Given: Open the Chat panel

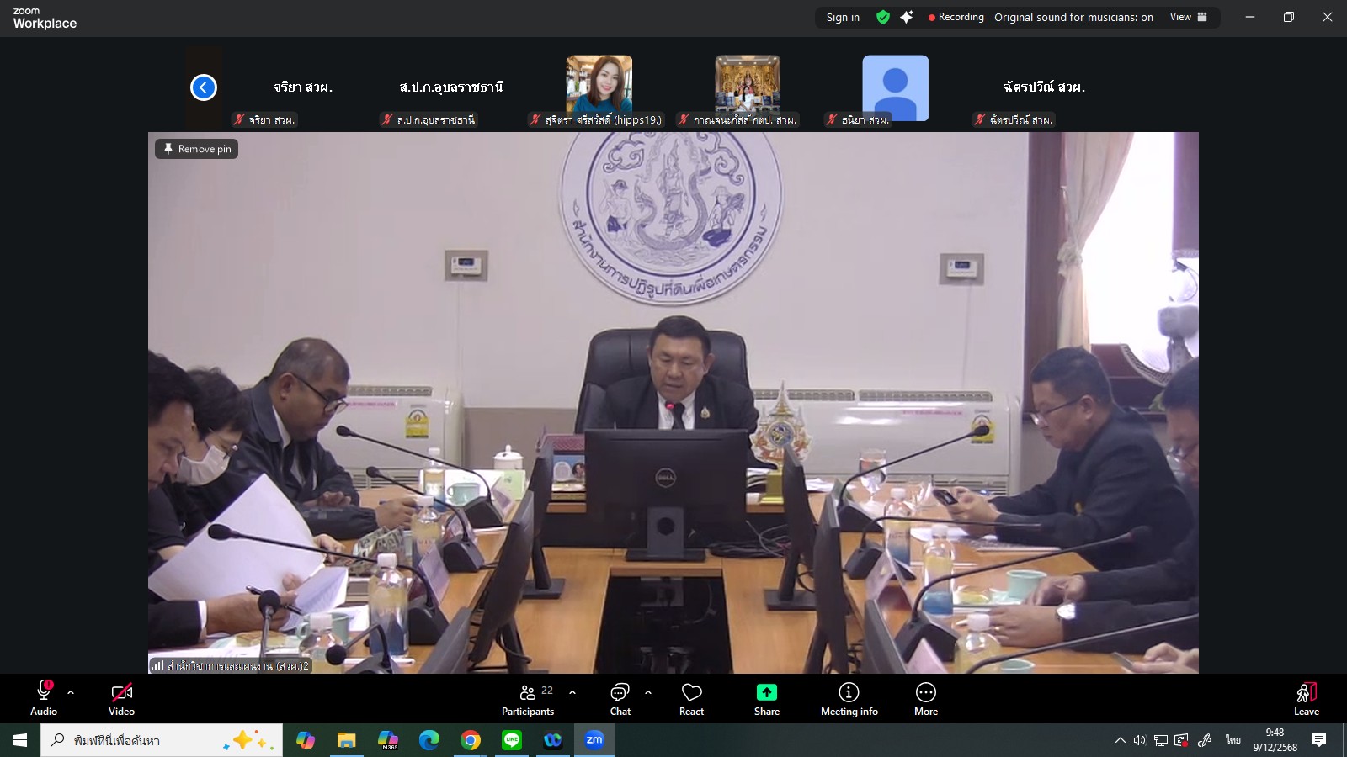Looking at the screenshot, I should 620,699.
